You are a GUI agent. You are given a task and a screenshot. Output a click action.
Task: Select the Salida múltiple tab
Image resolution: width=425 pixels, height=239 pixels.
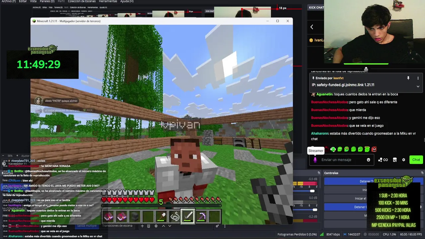87,226
